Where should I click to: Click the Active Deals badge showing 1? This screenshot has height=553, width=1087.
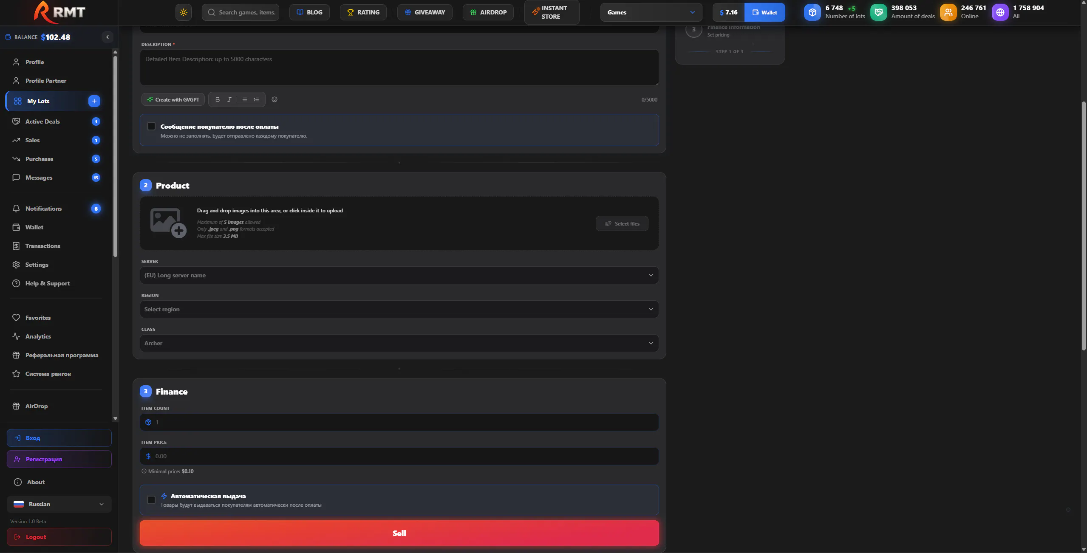click(x=96, y=121)
